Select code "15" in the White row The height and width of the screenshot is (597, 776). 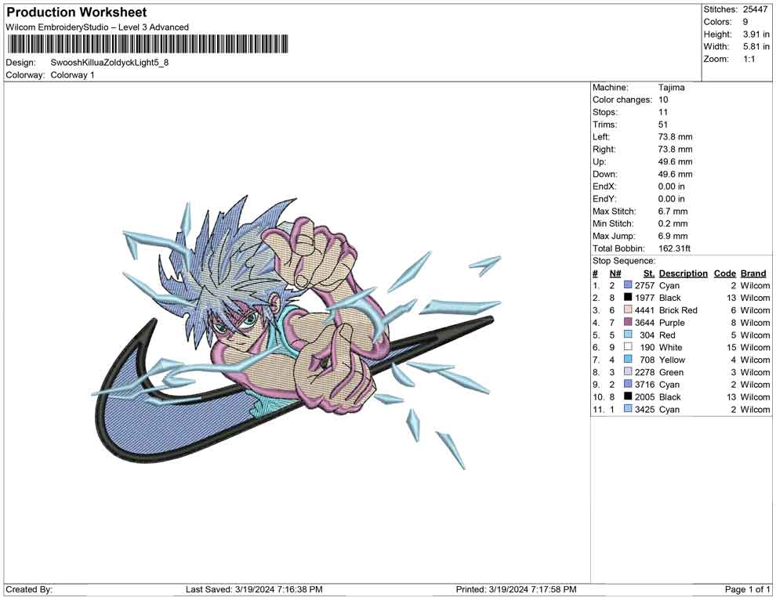point(731,347)
